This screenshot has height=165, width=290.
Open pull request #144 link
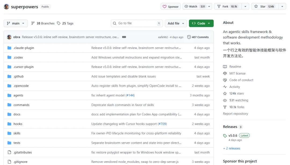coord(130,95)
